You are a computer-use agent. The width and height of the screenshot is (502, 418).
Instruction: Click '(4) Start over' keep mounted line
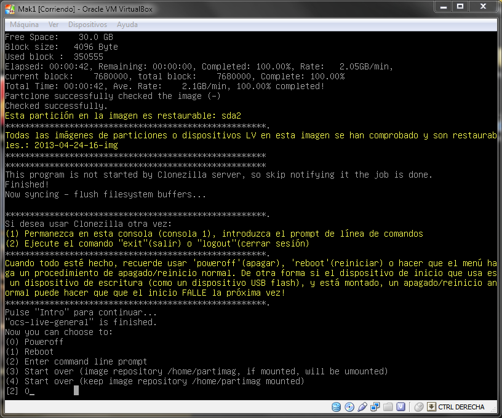154,381
